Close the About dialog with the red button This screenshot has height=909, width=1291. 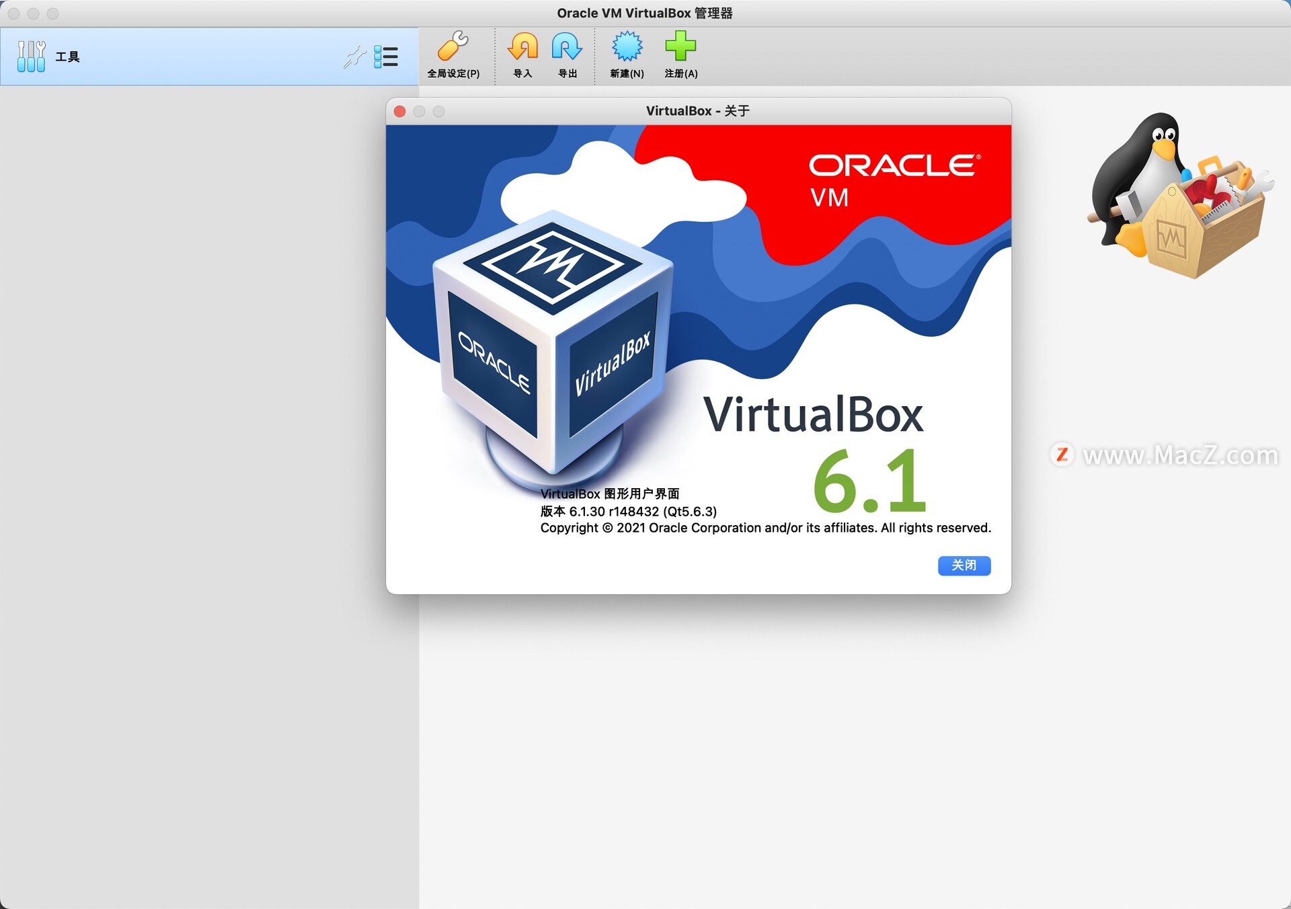399,112
